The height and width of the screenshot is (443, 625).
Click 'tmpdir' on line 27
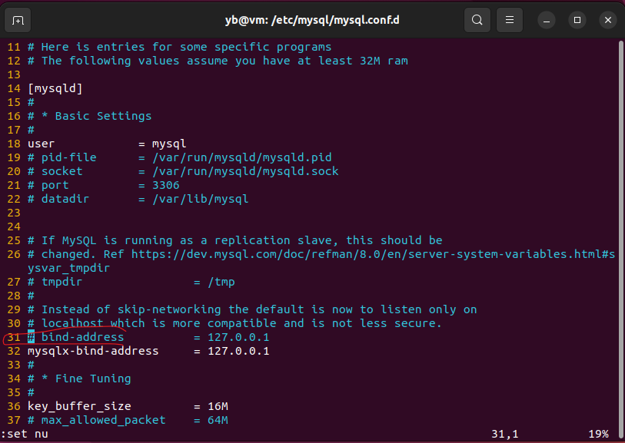[x=62, y=282]
